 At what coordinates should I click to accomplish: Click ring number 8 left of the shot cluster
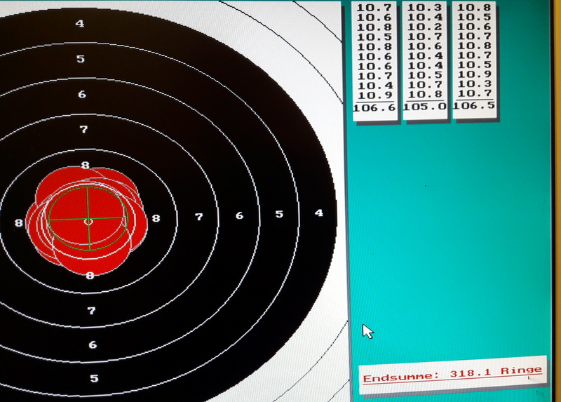19,222
